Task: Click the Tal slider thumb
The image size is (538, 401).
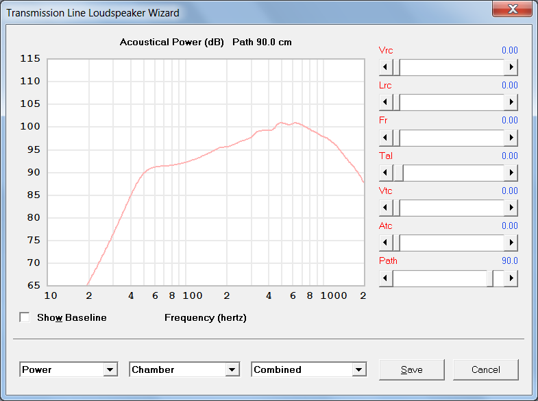Action: pos(399,173)
